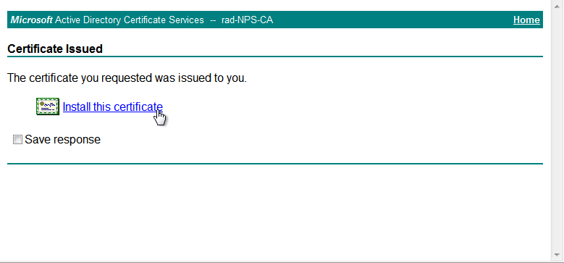
Task: Click the Save response label text
Action: point(62,140)
